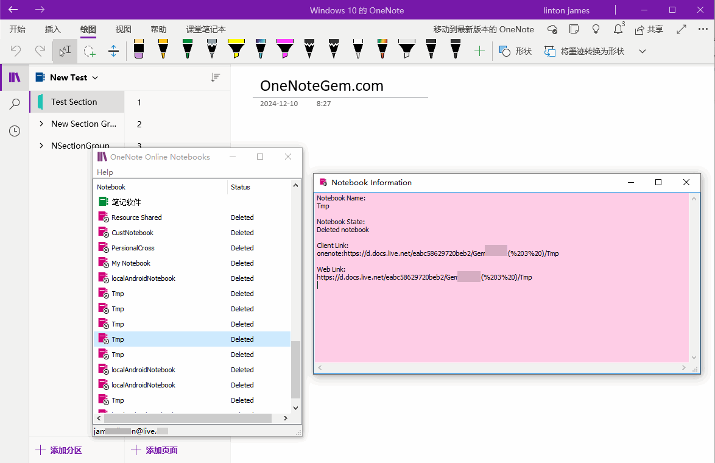Select the Insert Space tool

[x=113, y=51]
